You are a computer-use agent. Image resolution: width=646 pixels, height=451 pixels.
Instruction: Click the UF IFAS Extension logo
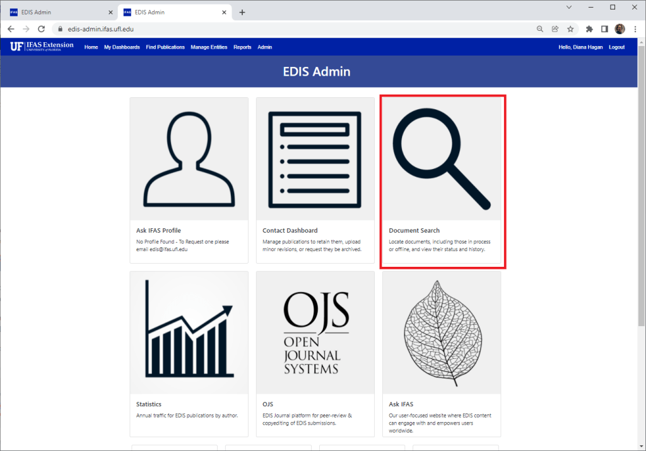42,46
